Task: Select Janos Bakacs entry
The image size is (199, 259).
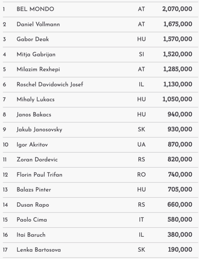Action: [x=34, y=115]
